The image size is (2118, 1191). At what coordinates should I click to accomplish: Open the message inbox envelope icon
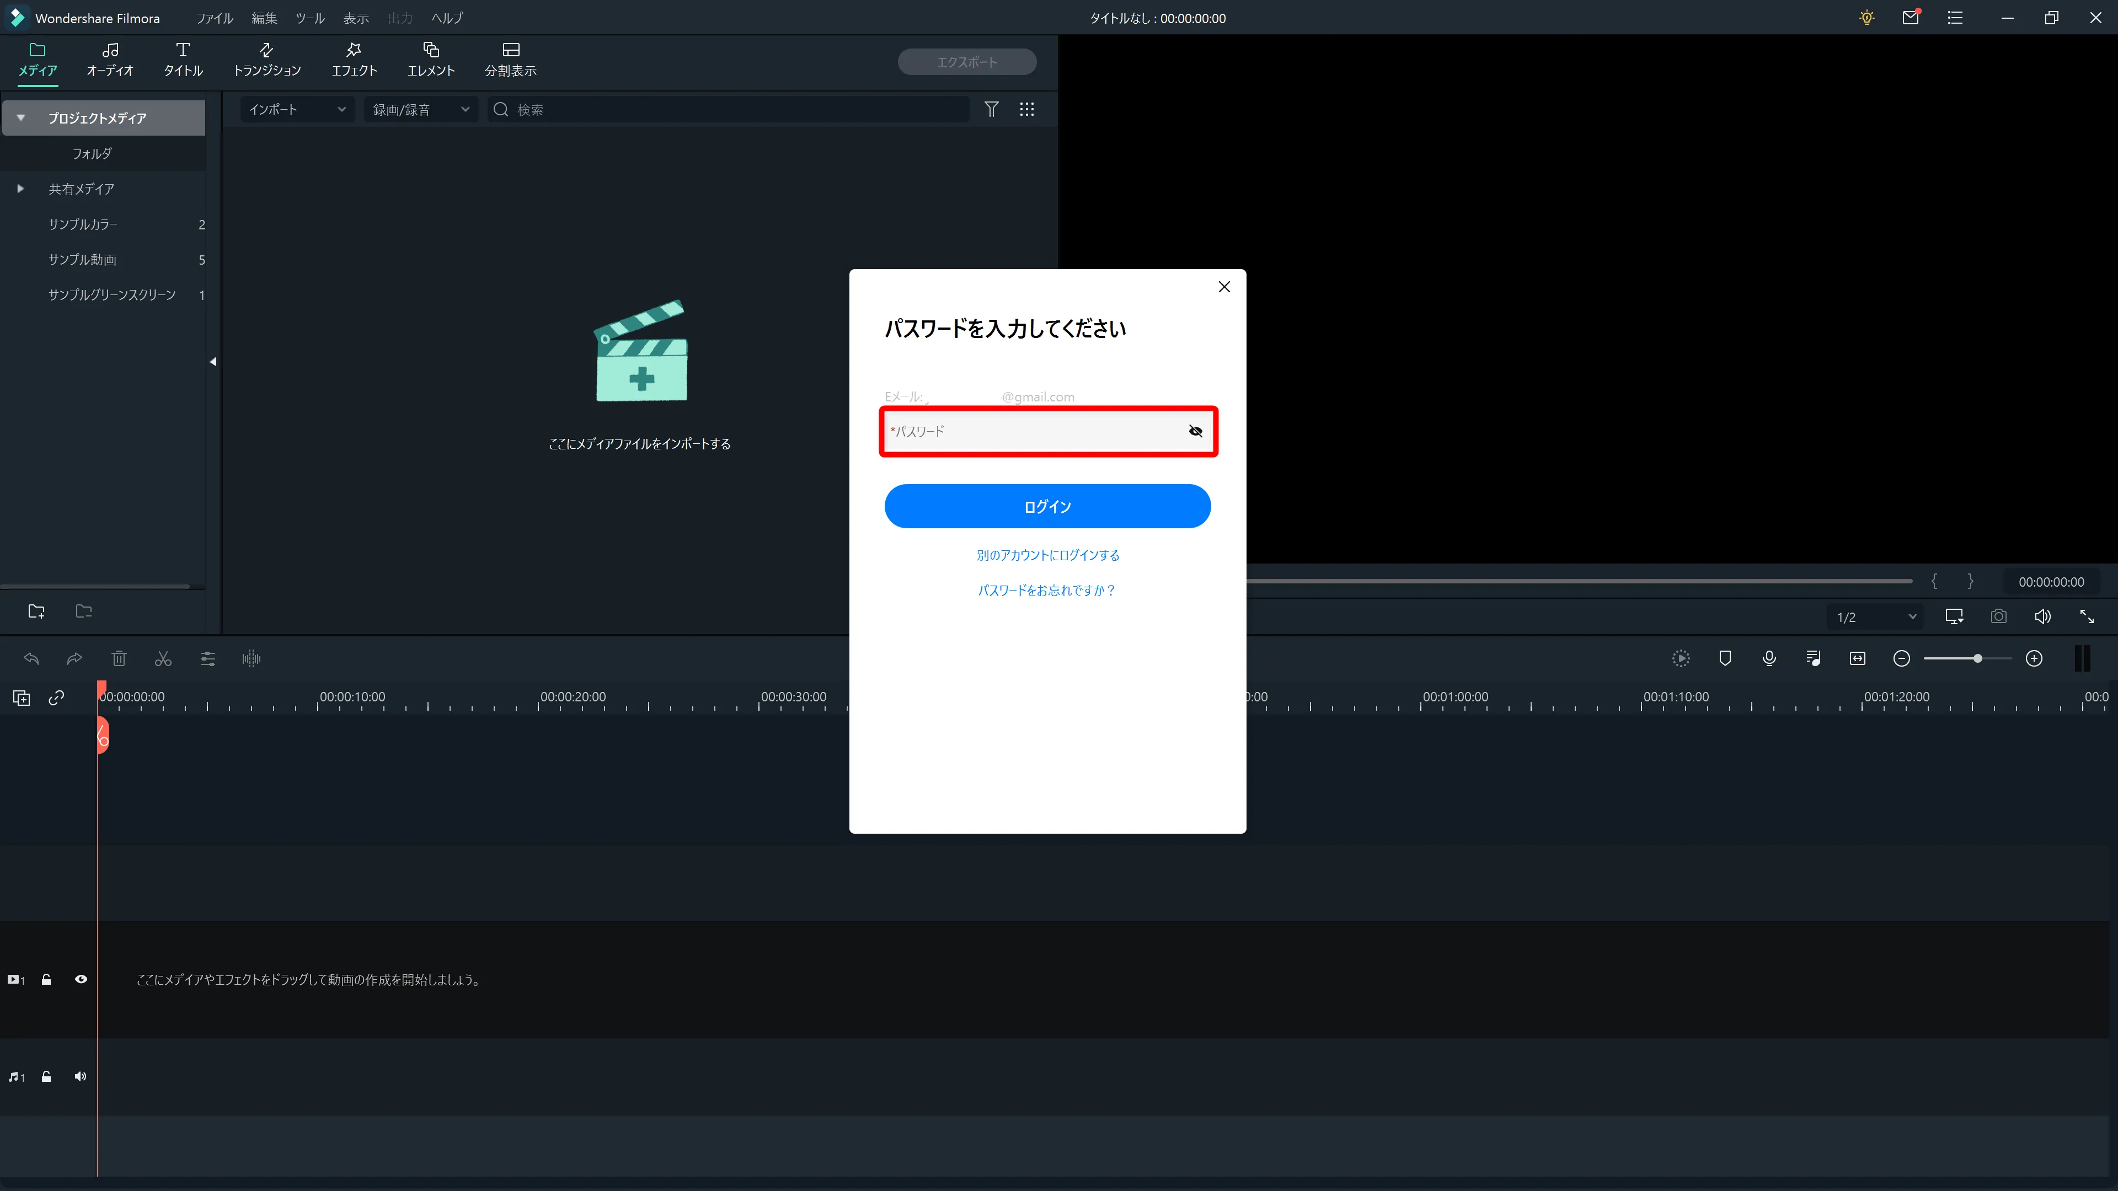[1911, 17]
